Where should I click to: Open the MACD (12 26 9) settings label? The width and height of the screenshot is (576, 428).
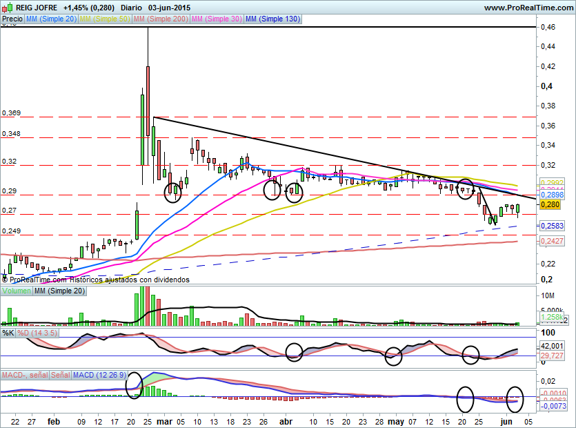99,375
